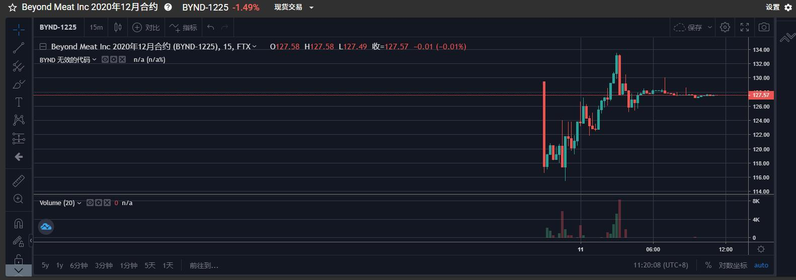Redo the last chart action
Viewport: 796px width, 280px height.
click(225, 27)
